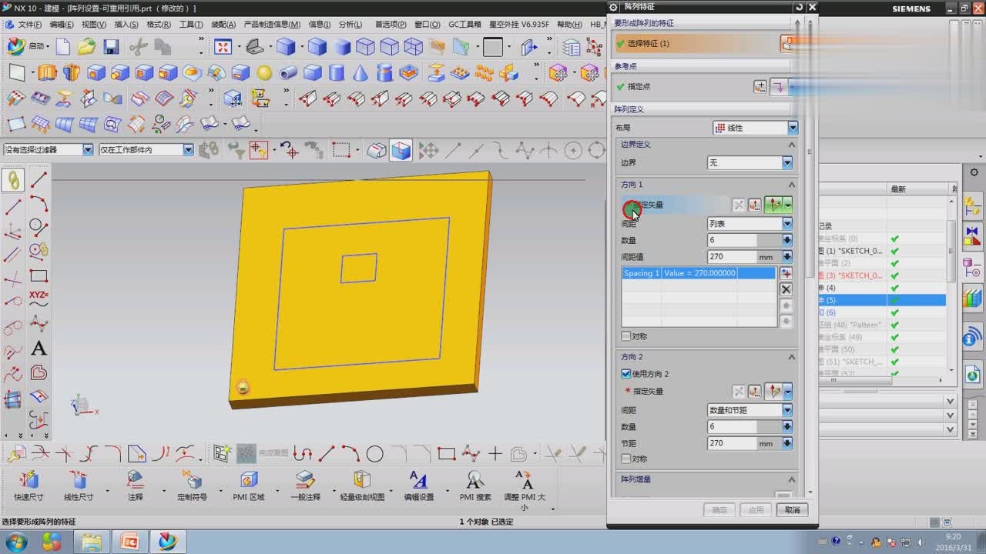986x554 pixels.
Task: Select the cylinder feature icon
Action: [336, 73]
